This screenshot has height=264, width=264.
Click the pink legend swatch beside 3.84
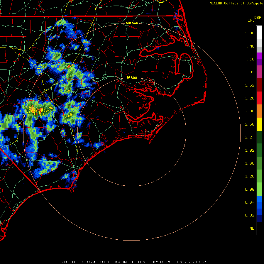click(259, 72)
